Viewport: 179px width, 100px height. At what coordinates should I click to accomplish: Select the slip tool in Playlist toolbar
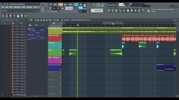pos(47,20)
